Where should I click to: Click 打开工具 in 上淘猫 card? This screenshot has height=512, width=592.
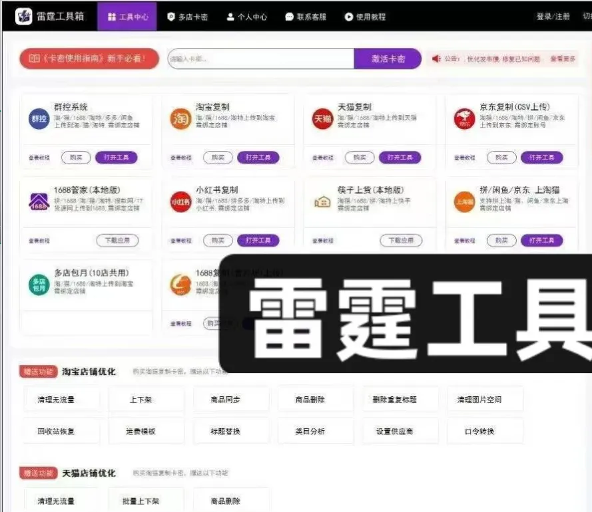tap(542, 240)
